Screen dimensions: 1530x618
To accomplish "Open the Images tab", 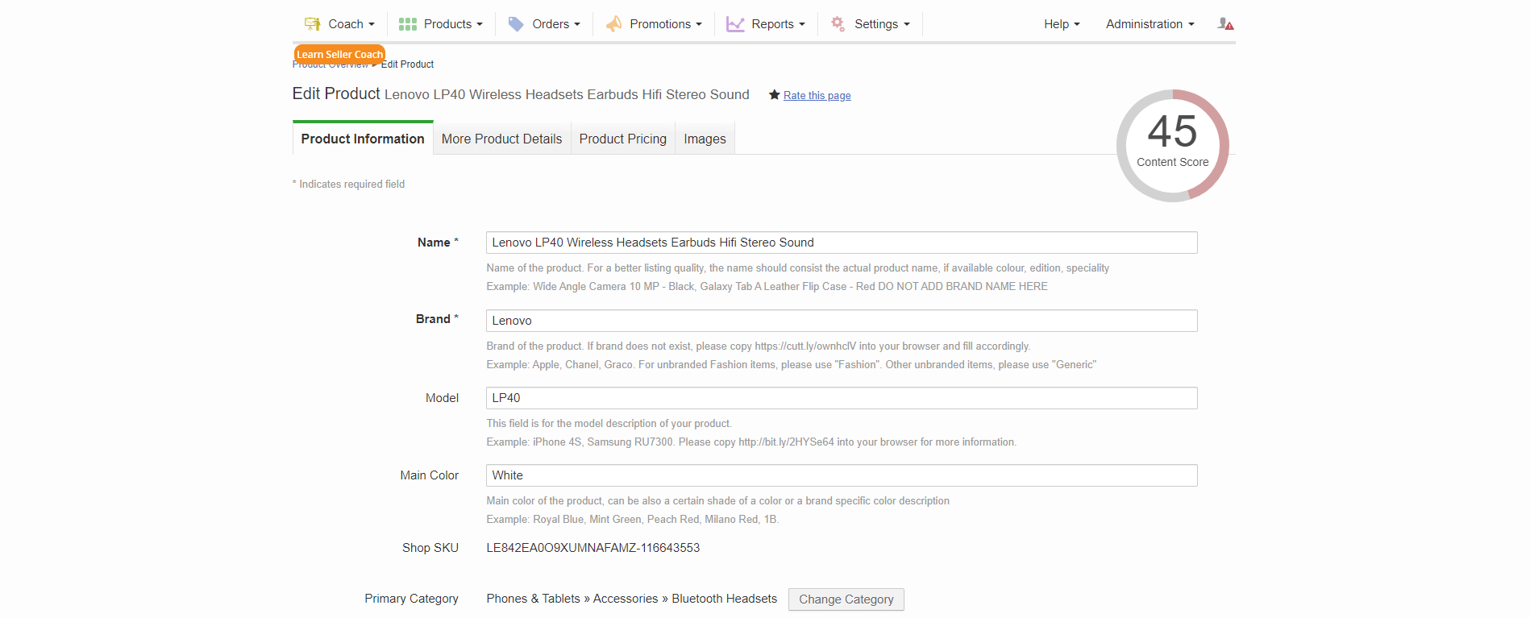I will click(705, 139).
